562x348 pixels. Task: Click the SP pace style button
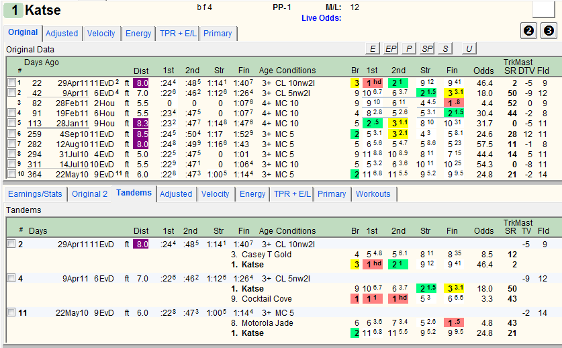(x=427, y=48)
